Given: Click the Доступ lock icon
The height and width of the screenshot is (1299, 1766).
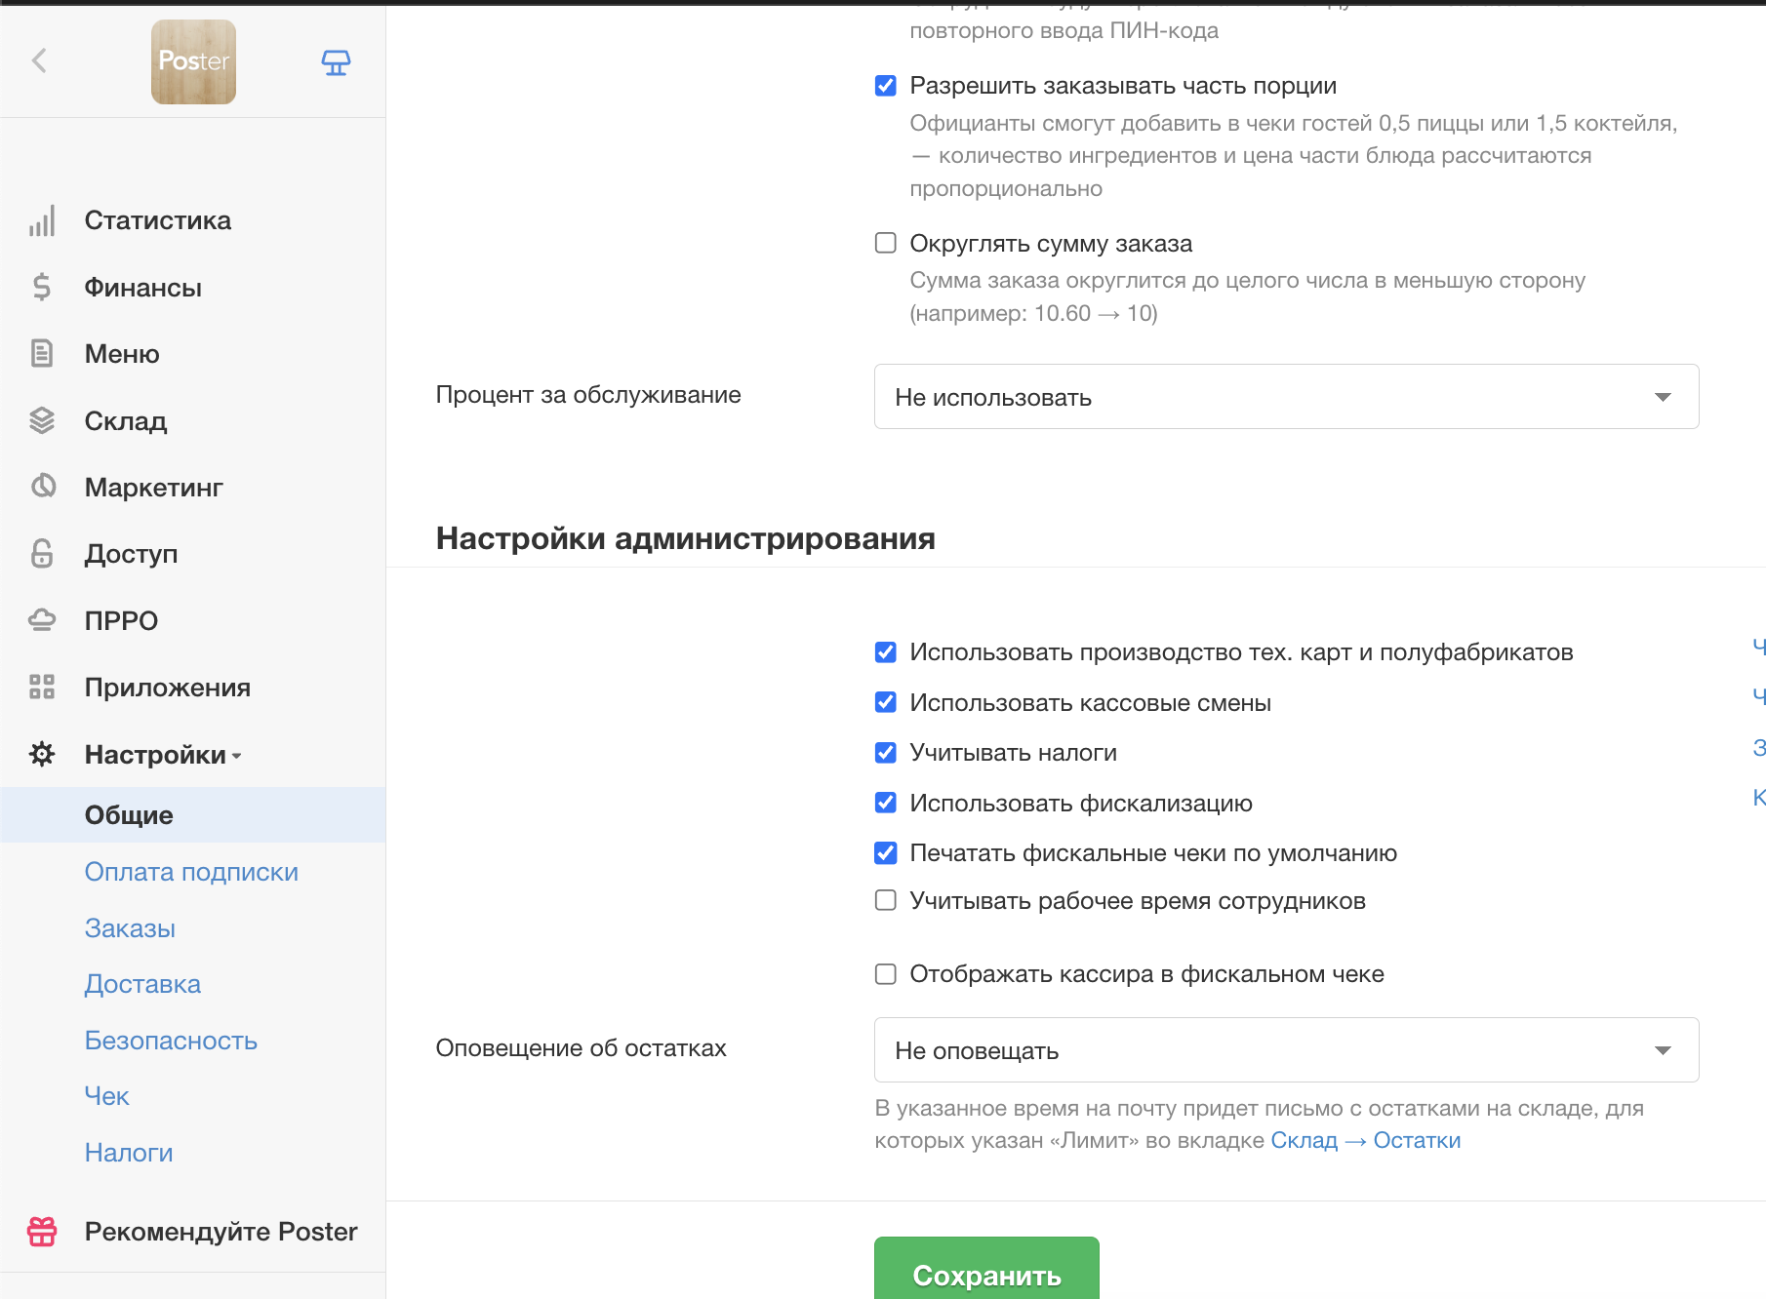Looking at the screenshot, I should point(42,554).
